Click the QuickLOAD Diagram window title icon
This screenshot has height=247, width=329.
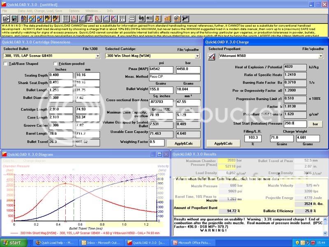coord(5,154)
